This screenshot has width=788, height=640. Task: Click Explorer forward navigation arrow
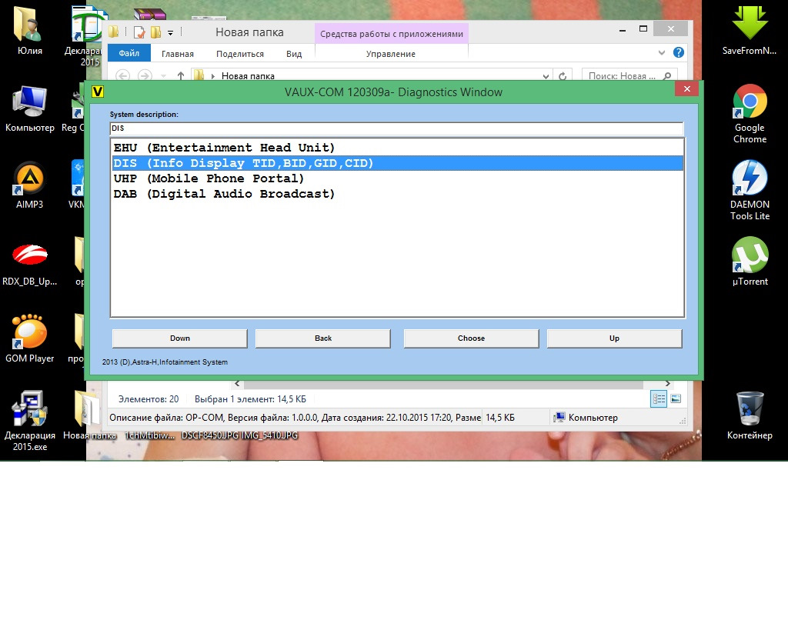145,76
